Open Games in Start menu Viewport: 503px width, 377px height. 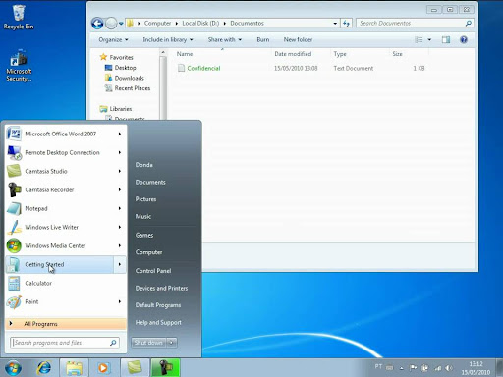click(144, 235)
